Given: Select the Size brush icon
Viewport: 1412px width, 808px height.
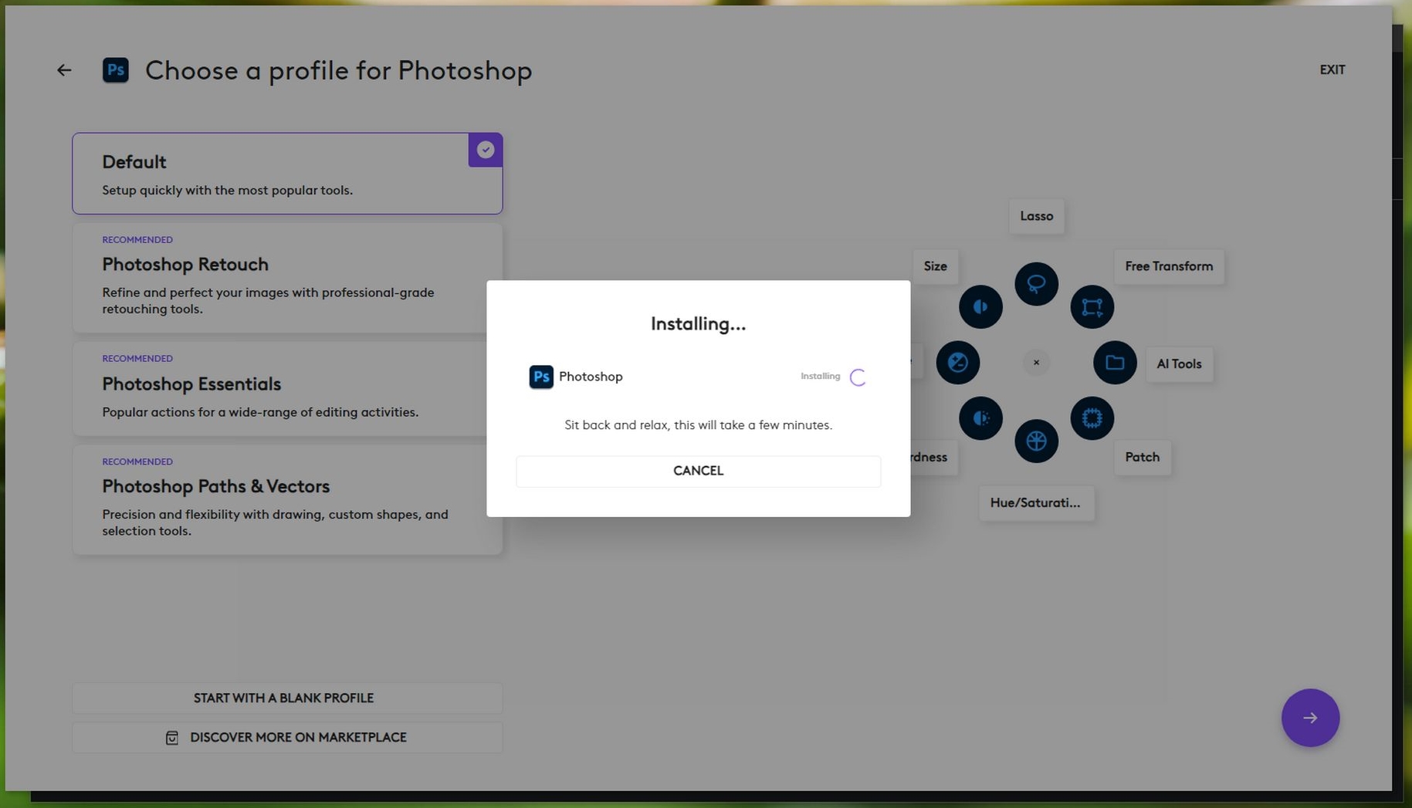Looking at the screenshot, I should [x=980, y=307].
